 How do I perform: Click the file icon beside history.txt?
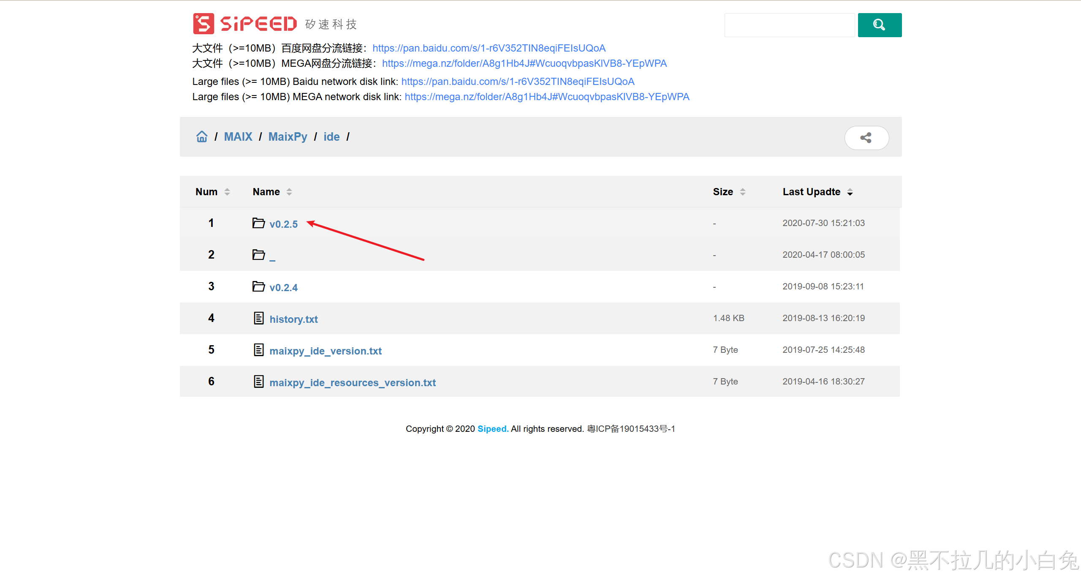click(258, 318)
